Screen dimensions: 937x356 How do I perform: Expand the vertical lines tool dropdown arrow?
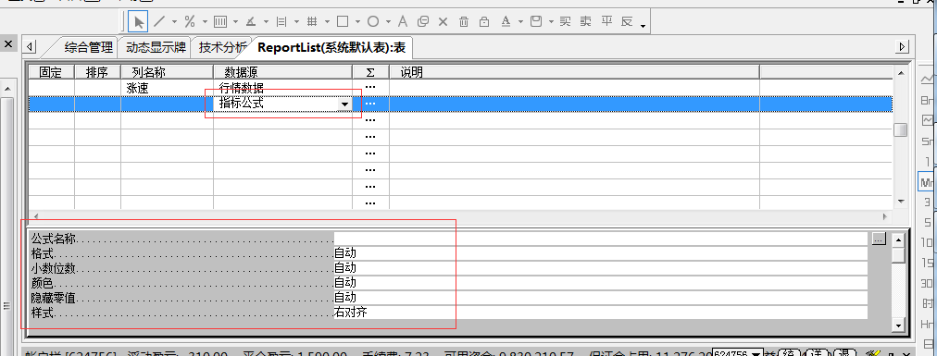tap(235, 22)
